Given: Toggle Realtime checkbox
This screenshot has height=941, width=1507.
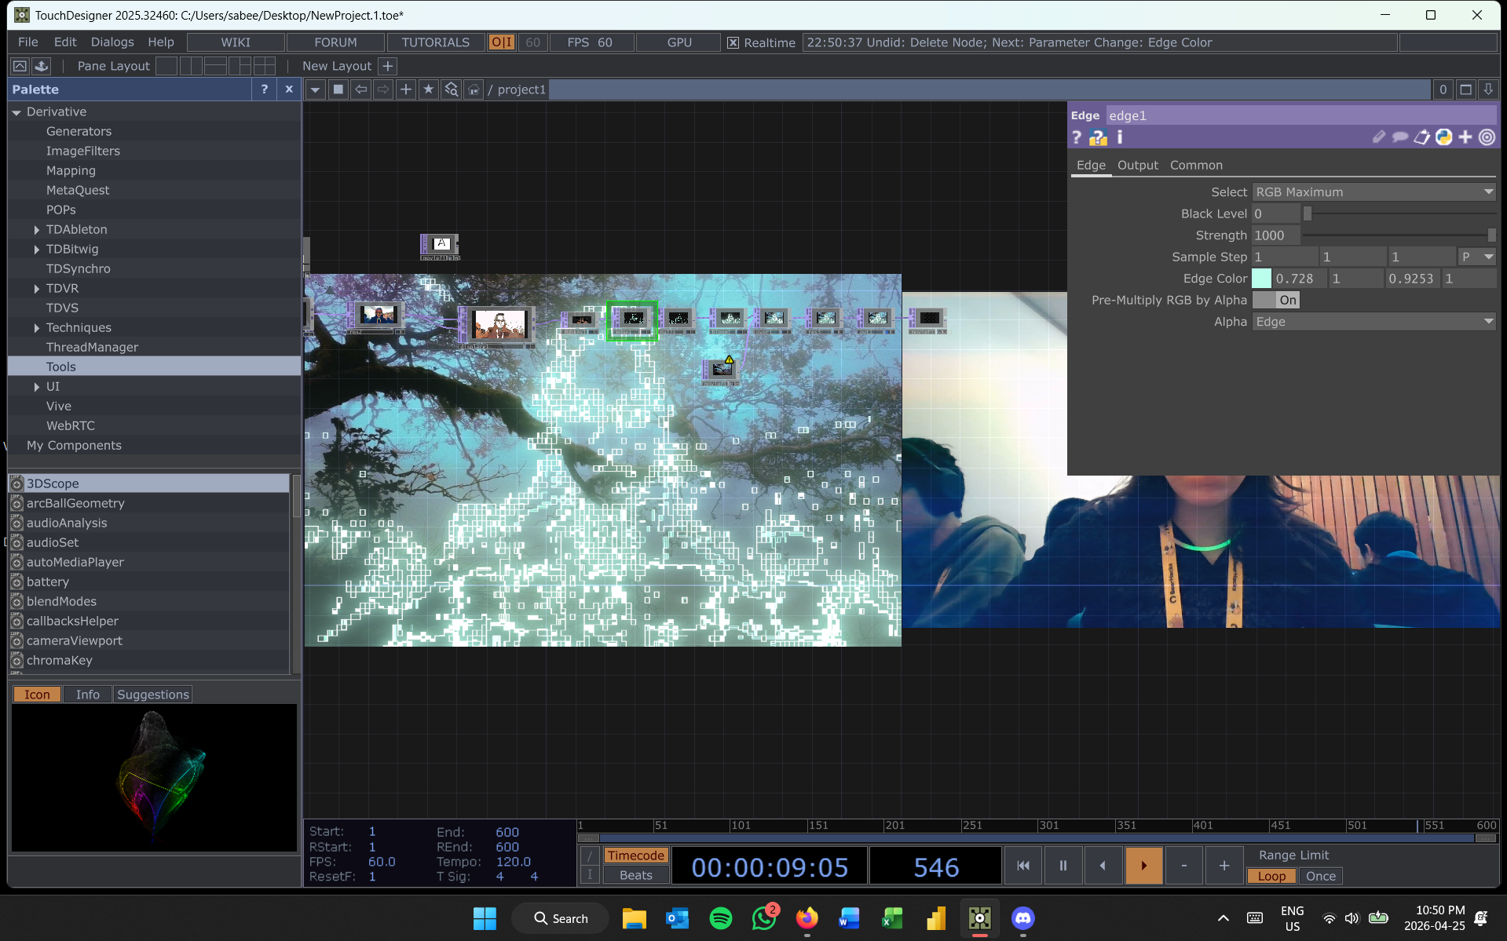Looking at the screenshot, I should pyautogui.click(x=733, y=43).
